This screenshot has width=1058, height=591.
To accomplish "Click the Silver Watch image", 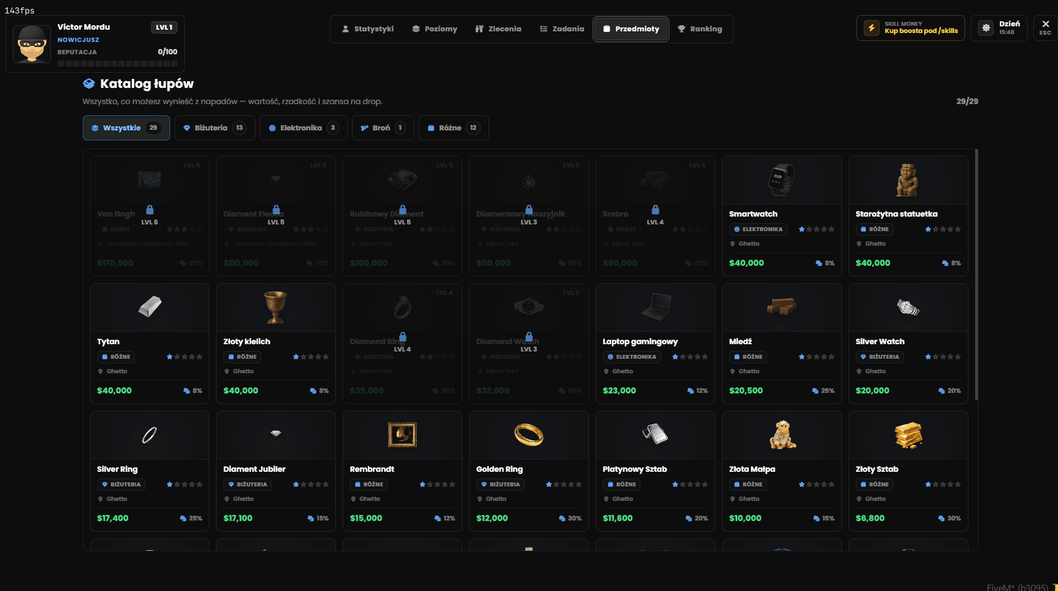I will click(x=908, y=307).
